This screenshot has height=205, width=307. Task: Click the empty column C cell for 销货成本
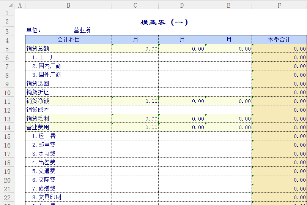click(135, 110)
